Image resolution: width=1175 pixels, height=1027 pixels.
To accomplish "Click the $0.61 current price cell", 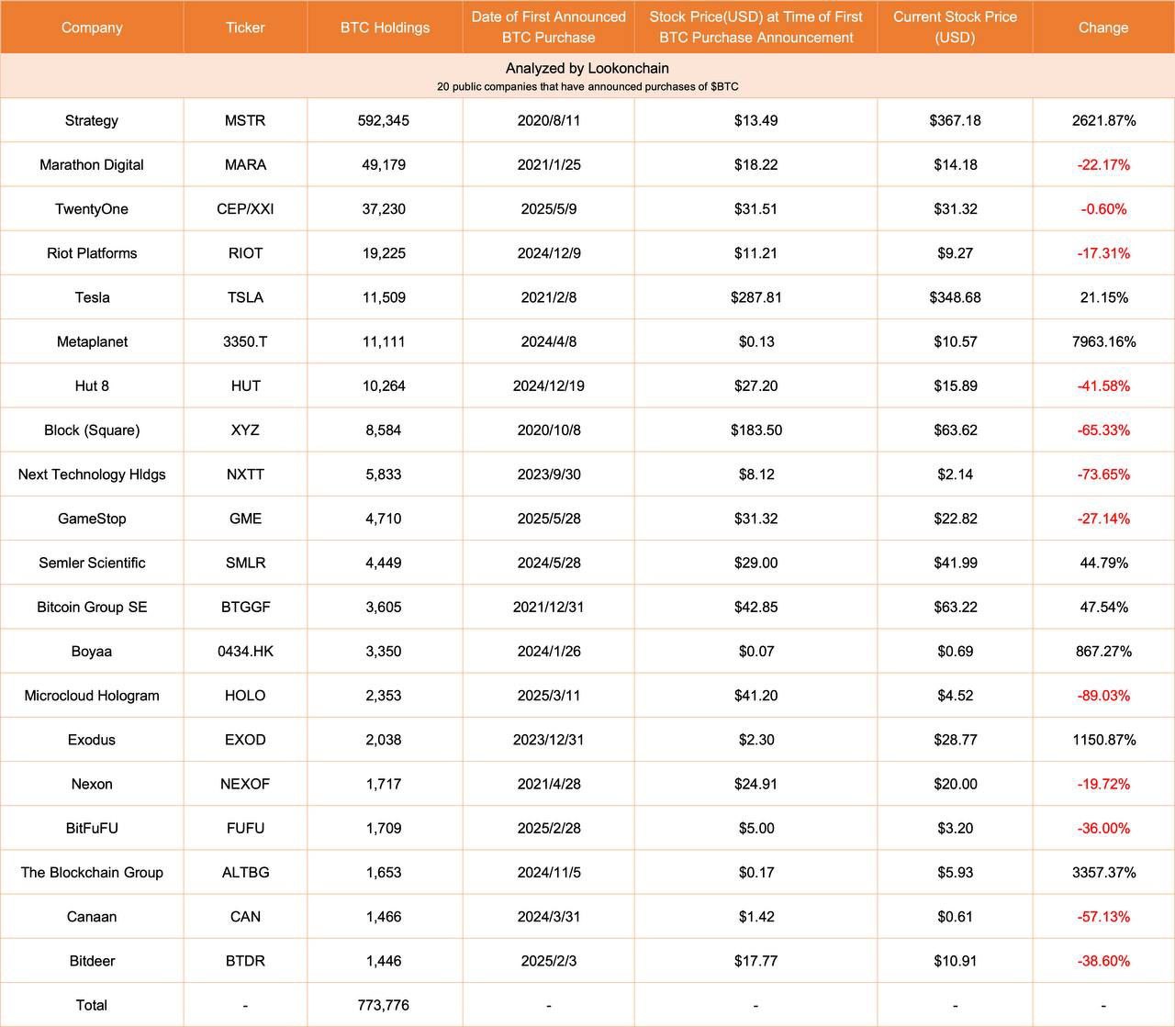I will 955,916.
